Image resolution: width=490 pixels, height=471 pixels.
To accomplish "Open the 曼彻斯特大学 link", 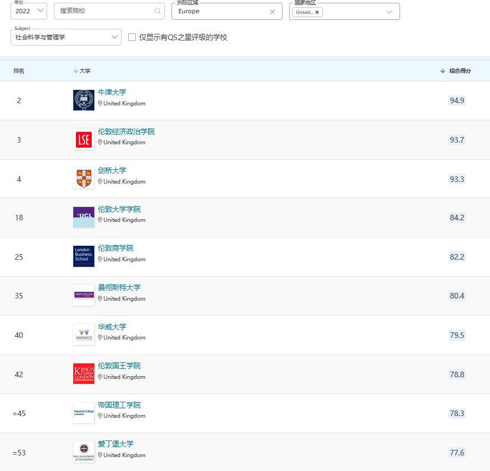I will (x=119, y=287).
